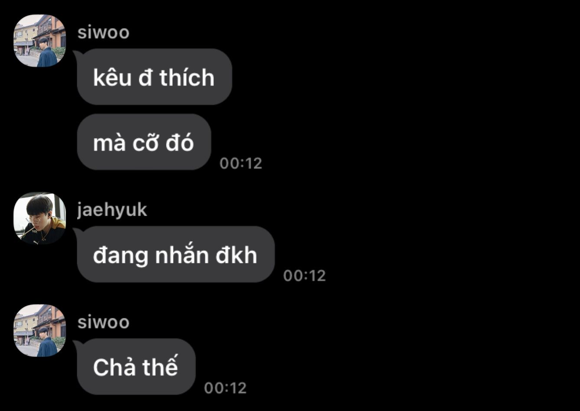Click the 00:12 timestamp beside 'Chả thế'
This screenshot has height=411, width=580.
click(x=225, y=388)
